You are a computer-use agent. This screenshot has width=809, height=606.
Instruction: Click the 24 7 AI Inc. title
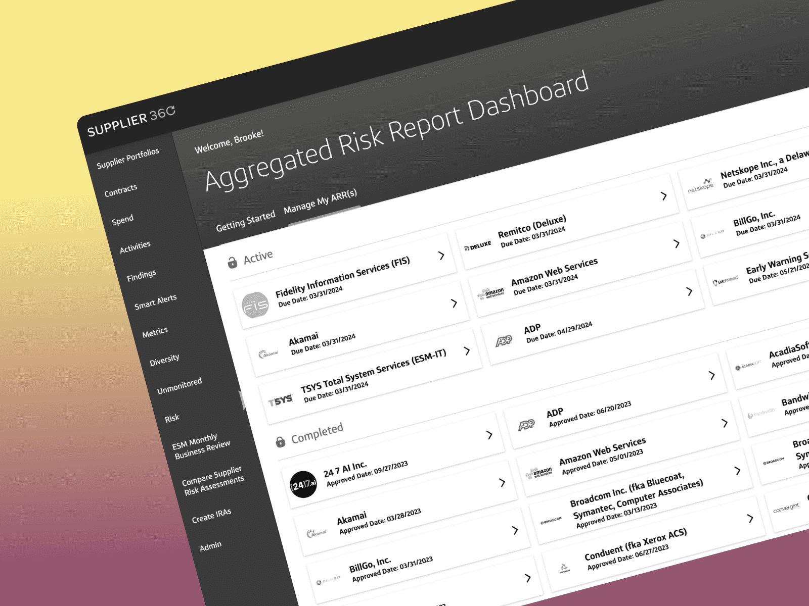345,469
